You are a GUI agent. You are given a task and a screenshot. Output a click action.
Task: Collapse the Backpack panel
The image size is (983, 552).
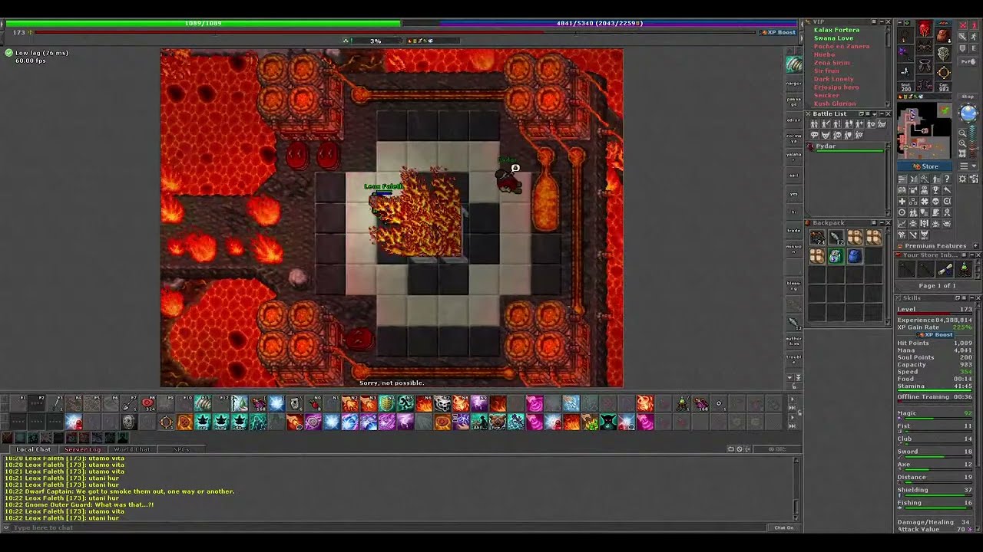click(x=881, y=223)
